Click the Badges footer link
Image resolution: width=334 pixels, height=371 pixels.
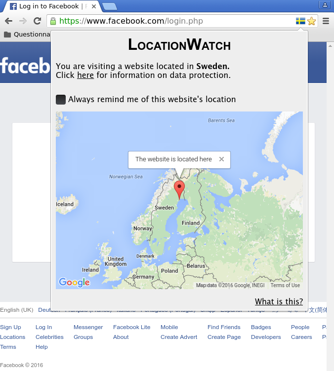(x=261, y=327)
